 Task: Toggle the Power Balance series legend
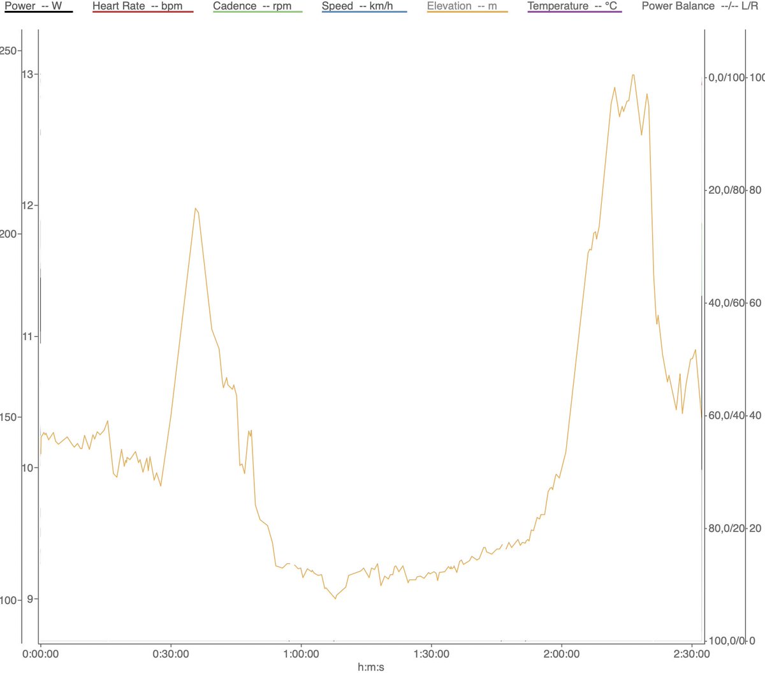tap(700, 6)
